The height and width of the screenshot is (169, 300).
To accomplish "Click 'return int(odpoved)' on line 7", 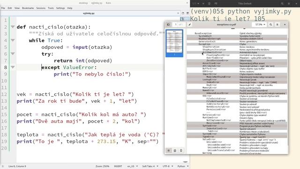I will [x=83, y=61].
